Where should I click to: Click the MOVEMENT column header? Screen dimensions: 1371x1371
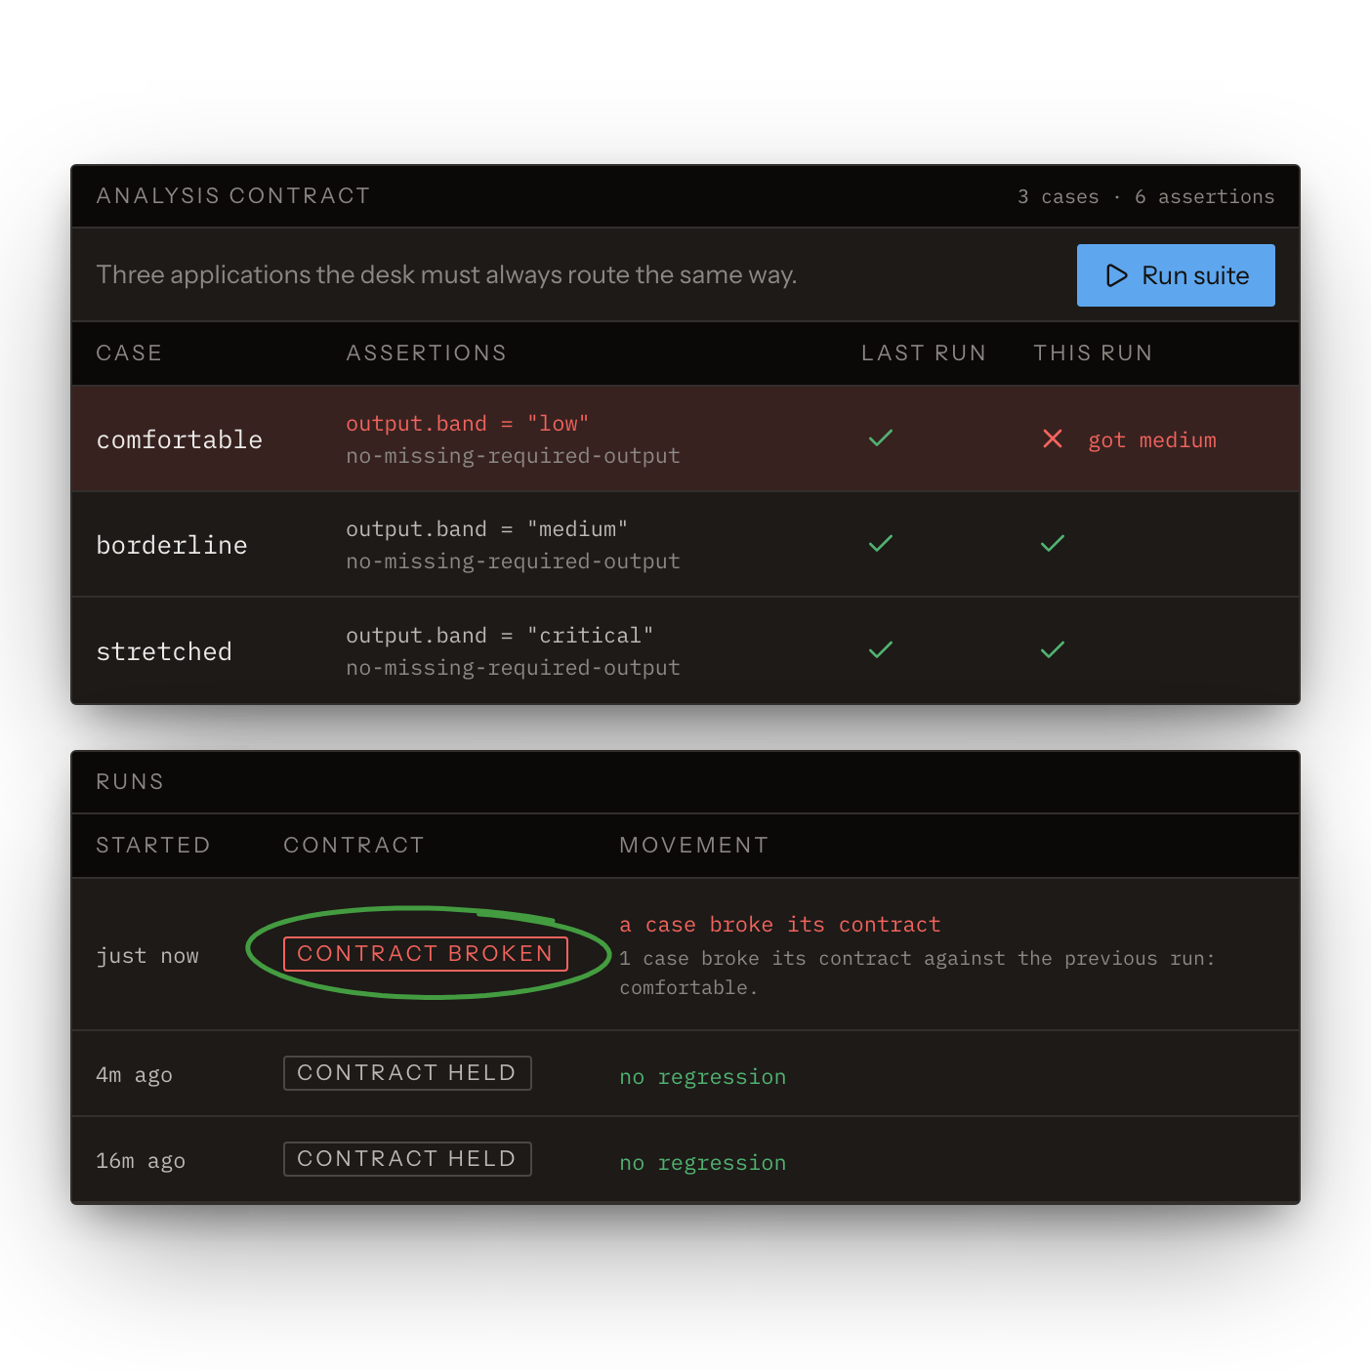point(694,846)
